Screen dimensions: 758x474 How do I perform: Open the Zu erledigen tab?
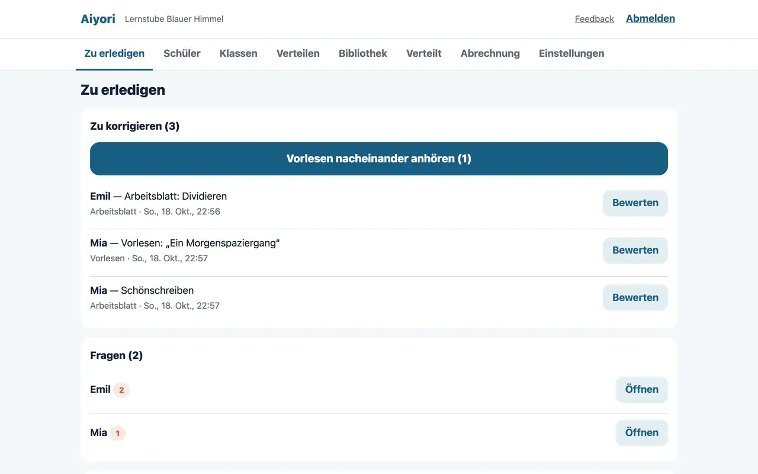point(114,53)
